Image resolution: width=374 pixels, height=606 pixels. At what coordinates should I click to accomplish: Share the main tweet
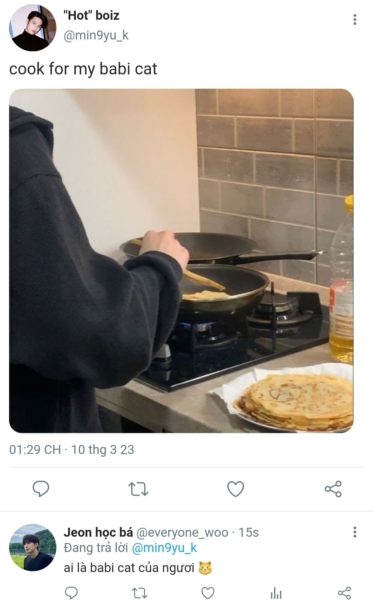point(333,489)
